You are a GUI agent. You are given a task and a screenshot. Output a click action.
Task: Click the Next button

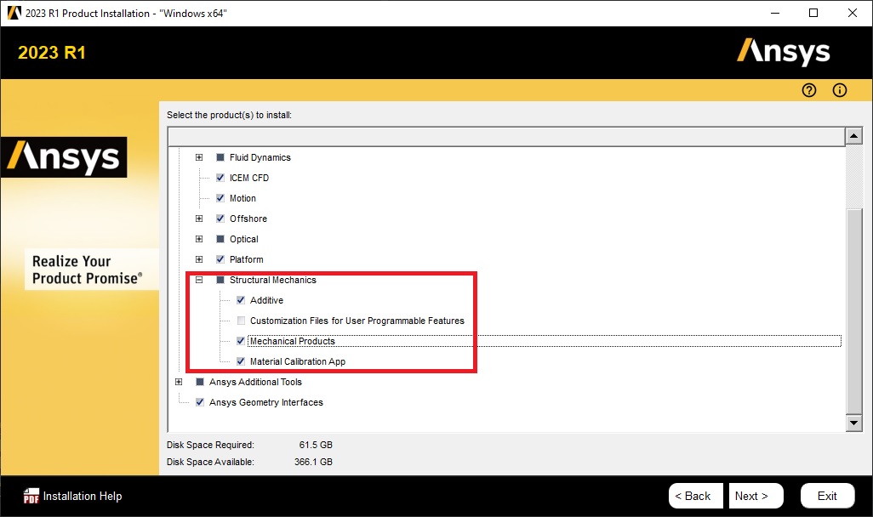coord(751,496)
